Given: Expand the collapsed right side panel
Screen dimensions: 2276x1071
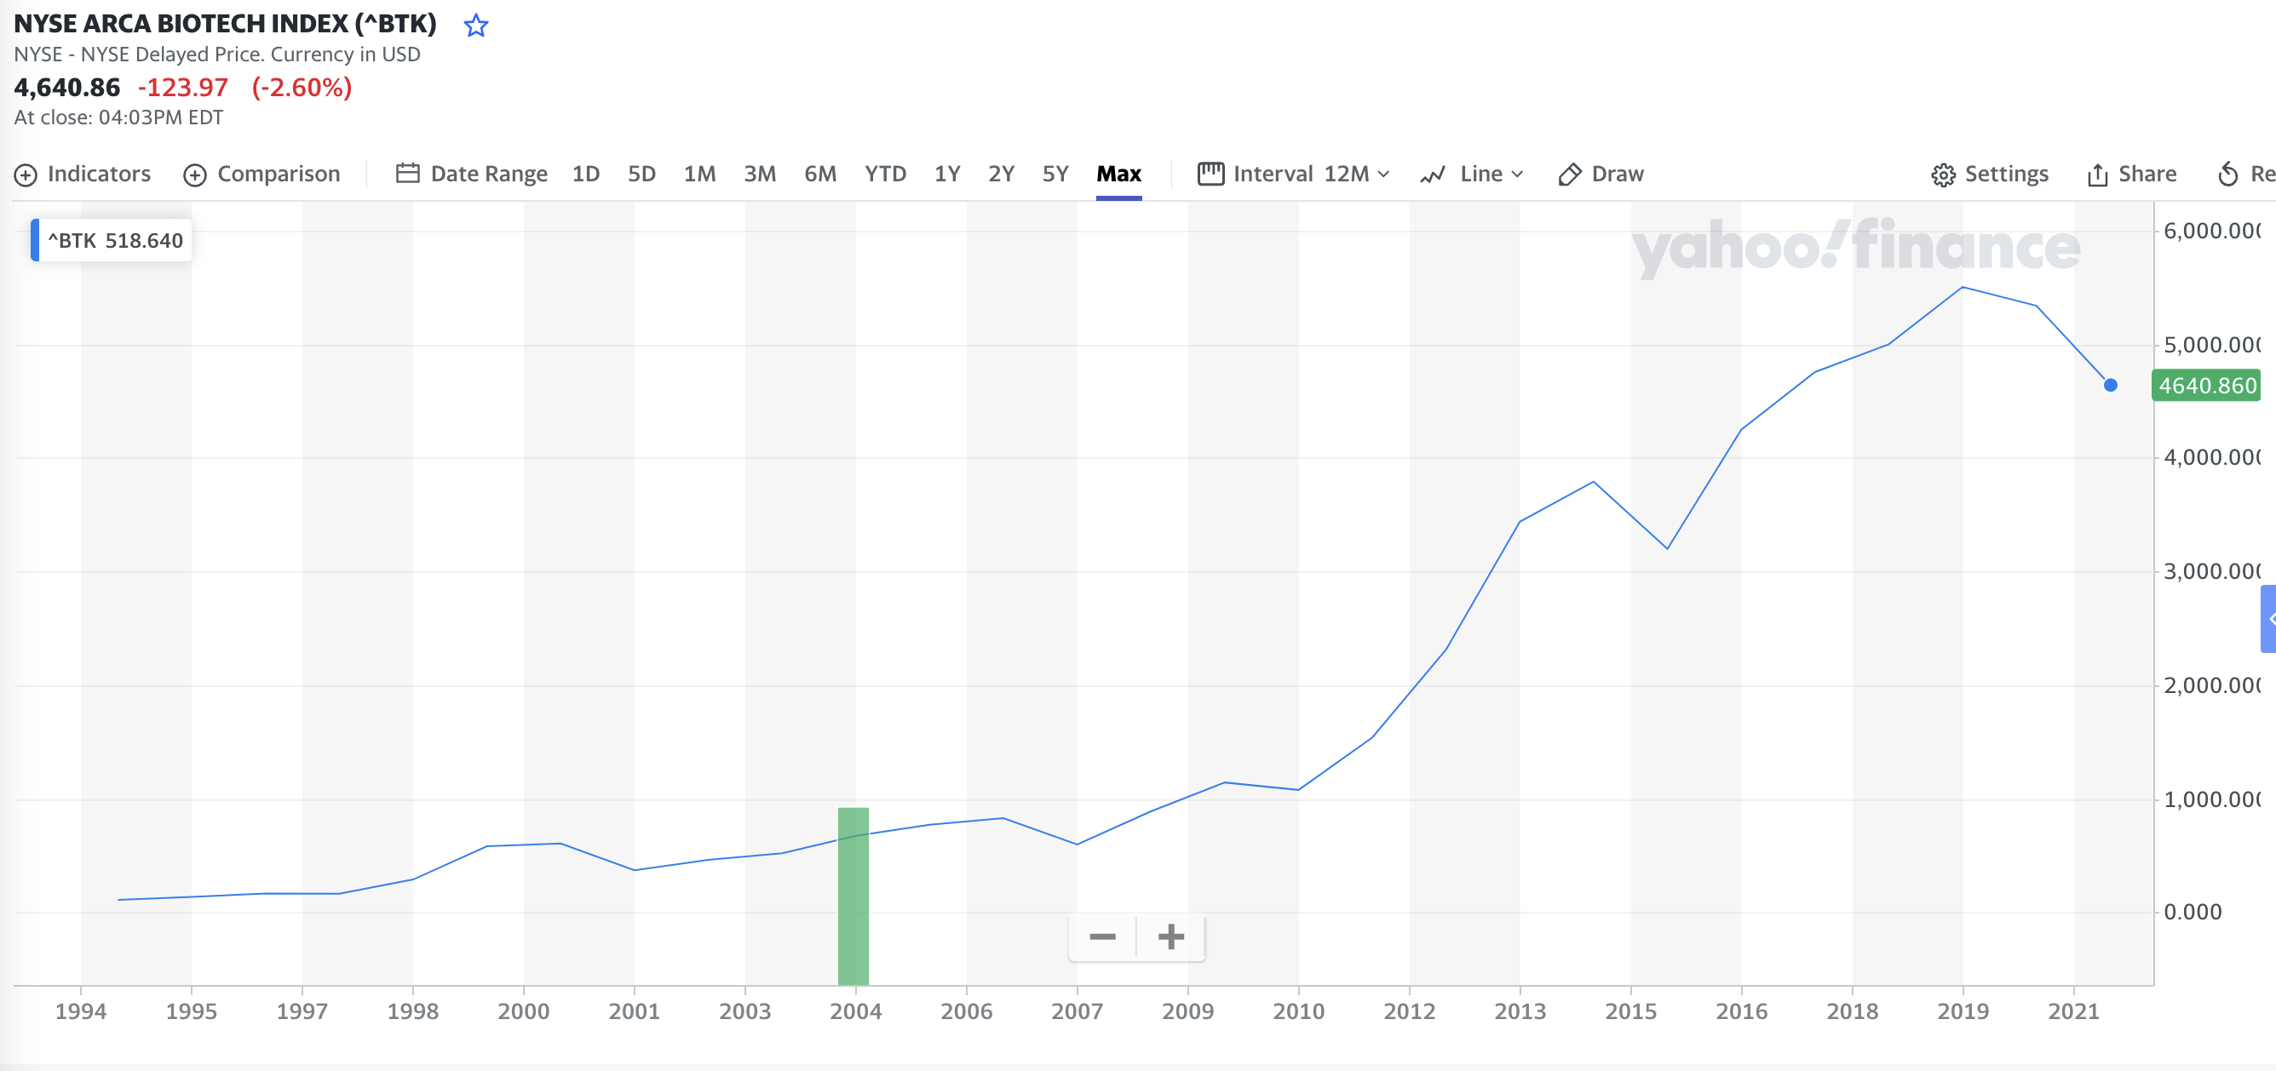Looking at the screenshot, I should pyautogui.click(x=2269, y=618).
